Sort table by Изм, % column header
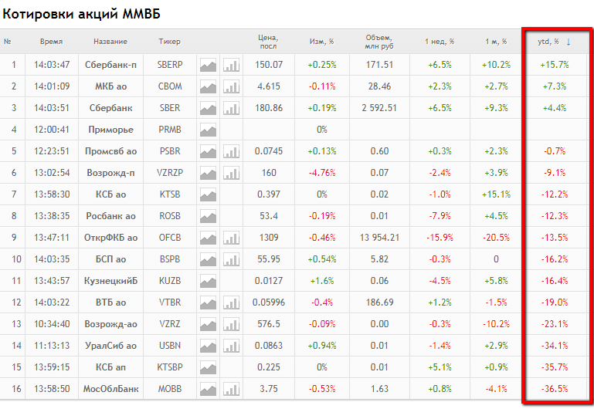This screenshot has width=594, height=409. [321, 42]
